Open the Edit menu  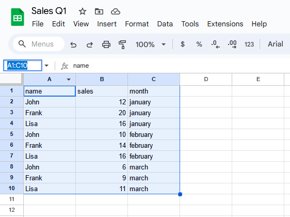[58, 24]
